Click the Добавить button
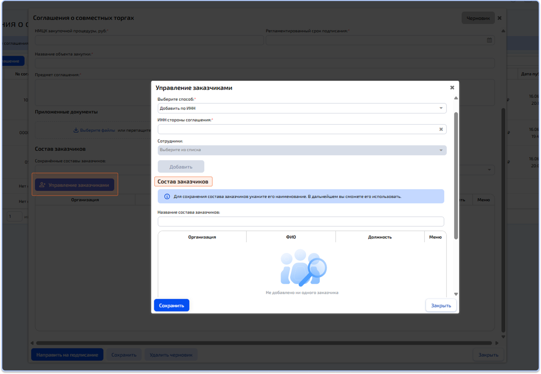The width and height of the screenshot is (541, 374). (x=181, y=166)
